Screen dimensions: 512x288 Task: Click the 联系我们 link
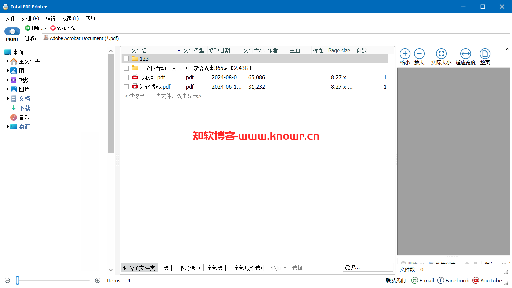tap(396, 281)
